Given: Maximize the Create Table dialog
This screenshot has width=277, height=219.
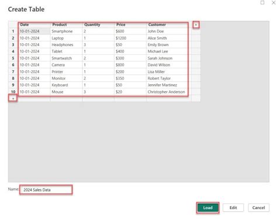Looking at the screenshot, I should (262, 2).
